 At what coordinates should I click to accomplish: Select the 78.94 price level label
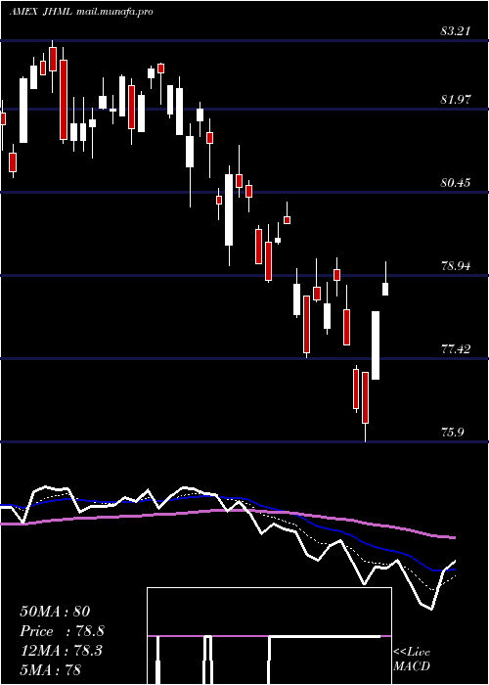click(456, 266)
